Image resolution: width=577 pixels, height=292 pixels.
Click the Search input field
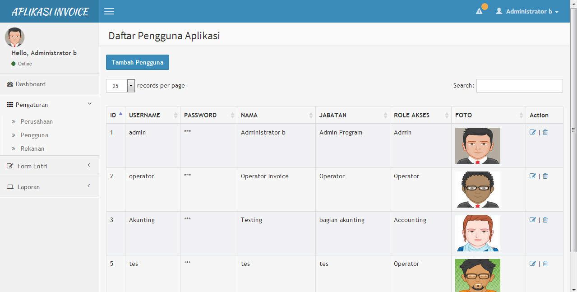519,86
